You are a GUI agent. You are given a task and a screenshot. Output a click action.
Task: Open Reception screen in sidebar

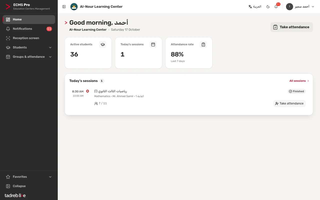(x=29, y=38)
